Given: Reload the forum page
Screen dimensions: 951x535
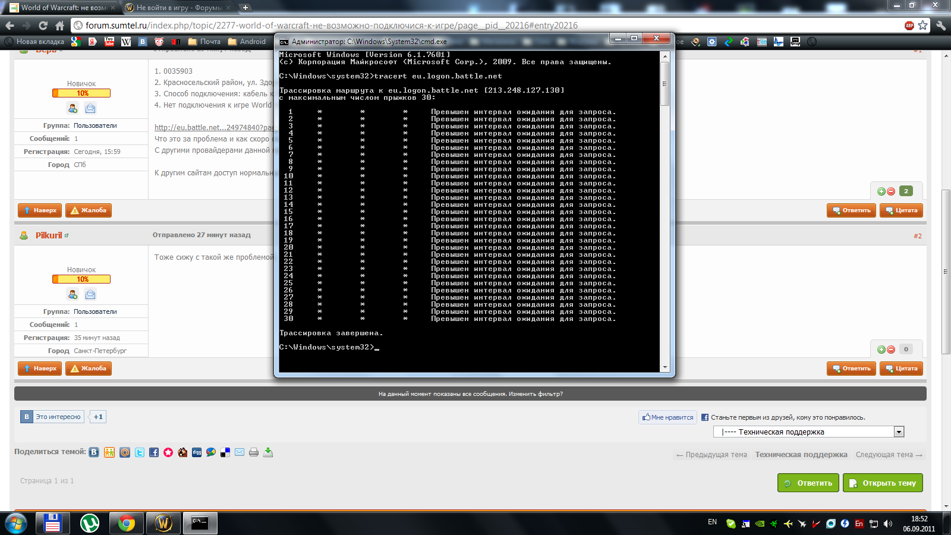Looking at the screenshot, I should click(43, 26).
